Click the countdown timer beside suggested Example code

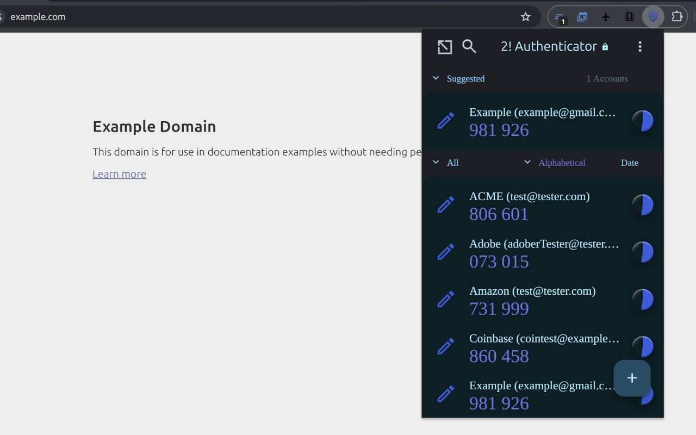(643, 121)
